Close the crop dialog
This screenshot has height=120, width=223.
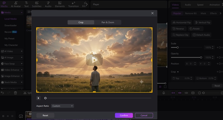[152, 13]
